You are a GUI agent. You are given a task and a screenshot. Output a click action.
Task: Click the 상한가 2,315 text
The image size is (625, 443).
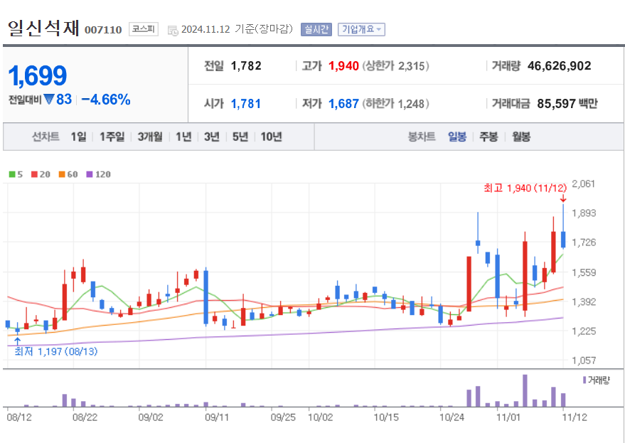395,66
